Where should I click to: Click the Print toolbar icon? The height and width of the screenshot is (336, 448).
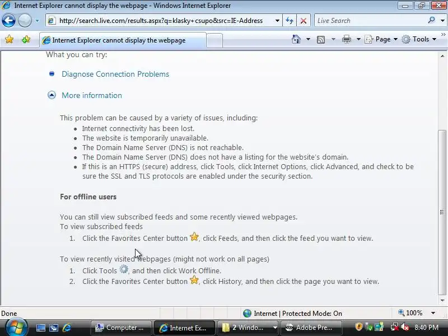pos(346,39)
